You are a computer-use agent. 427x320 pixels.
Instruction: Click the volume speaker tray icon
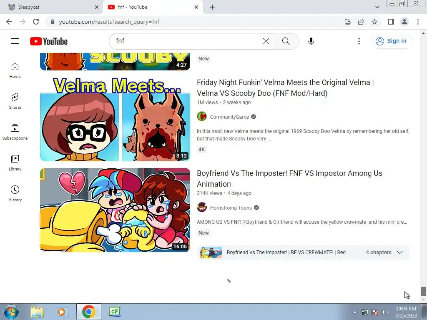[x=384, y=312]
